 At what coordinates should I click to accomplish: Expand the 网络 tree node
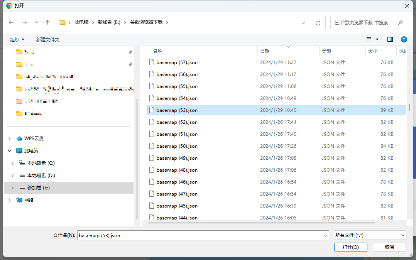pos(9,200)
